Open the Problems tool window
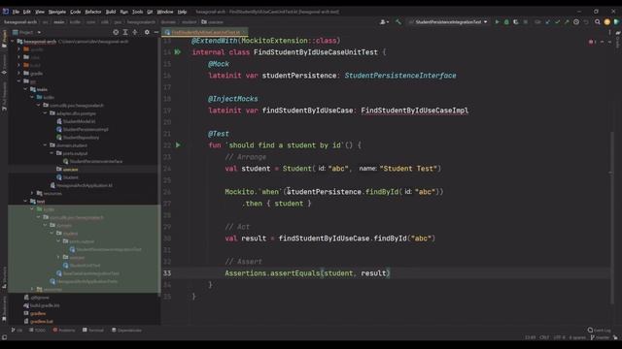The image size is (622, 349). [x=64, y=330]
